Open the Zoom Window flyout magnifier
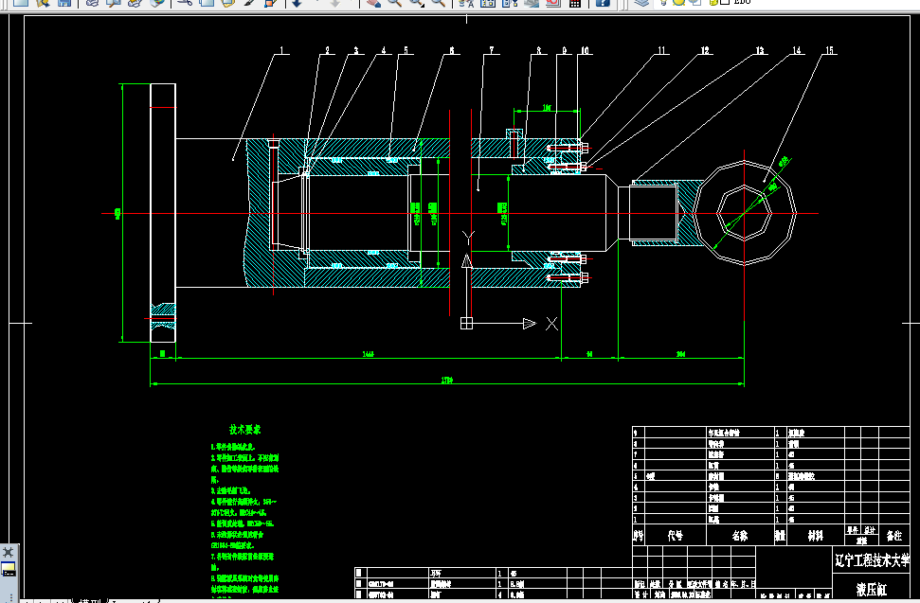920x603 pixels. click(417, 2)
